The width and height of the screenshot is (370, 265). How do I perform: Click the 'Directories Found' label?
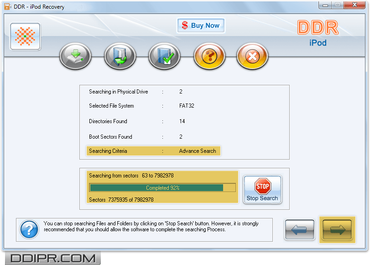pos(108,121)
